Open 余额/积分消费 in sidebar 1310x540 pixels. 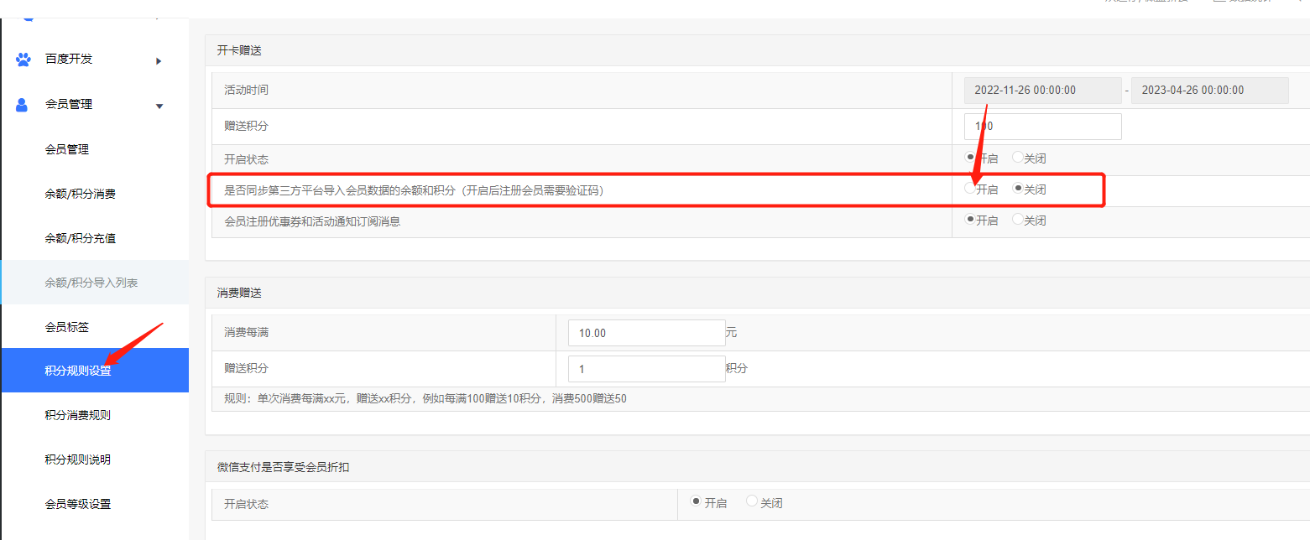coord(81,194)
